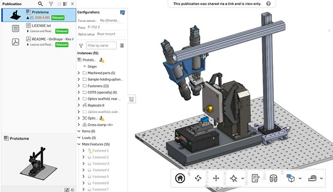This screenshot has width=333, height=192.
Task: Collapse the Loads (0) section
Action: 79,138
